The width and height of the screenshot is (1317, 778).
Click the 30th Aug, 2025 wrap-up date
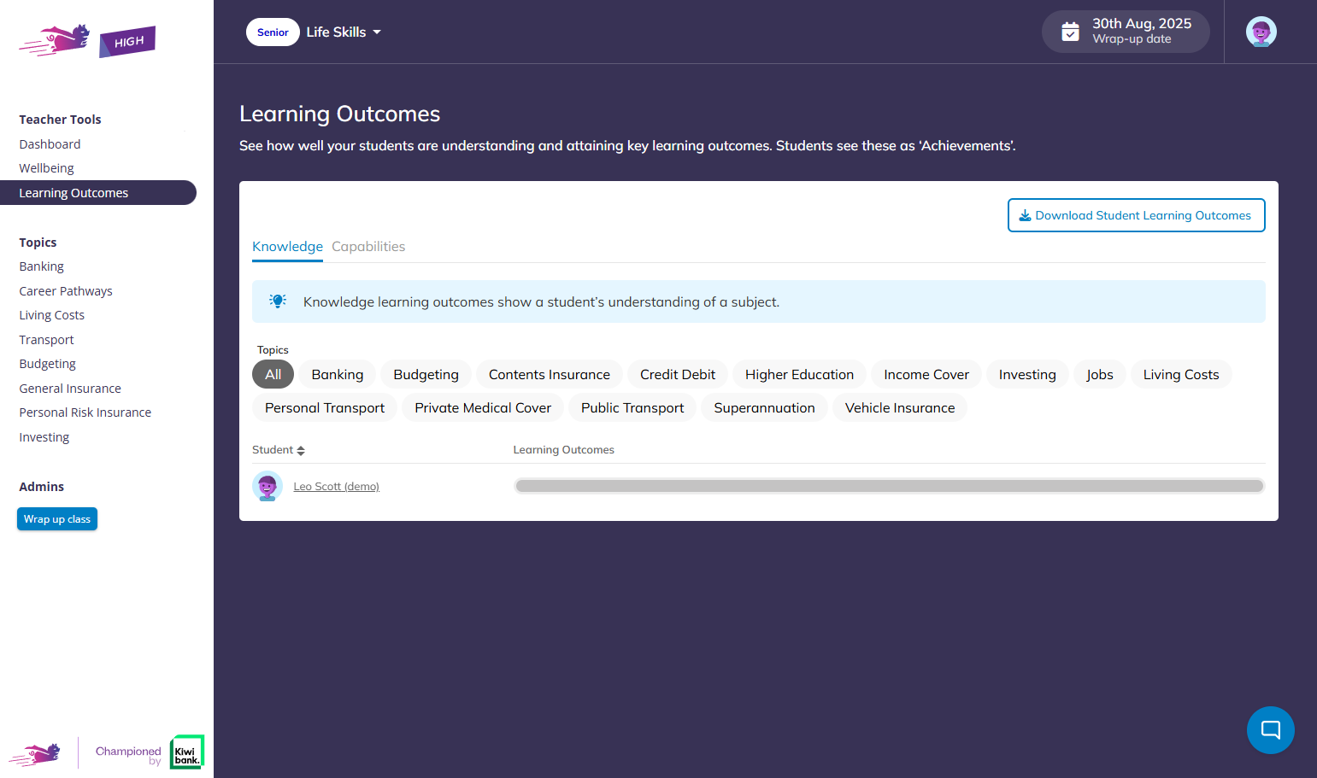1126,32
